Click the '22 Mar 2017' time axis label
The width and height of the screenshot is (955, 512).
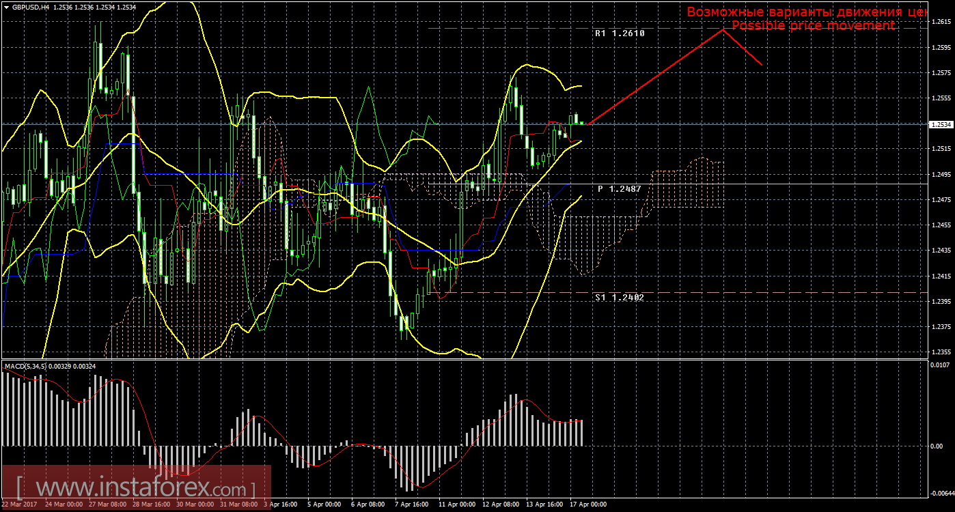(19, 505)
